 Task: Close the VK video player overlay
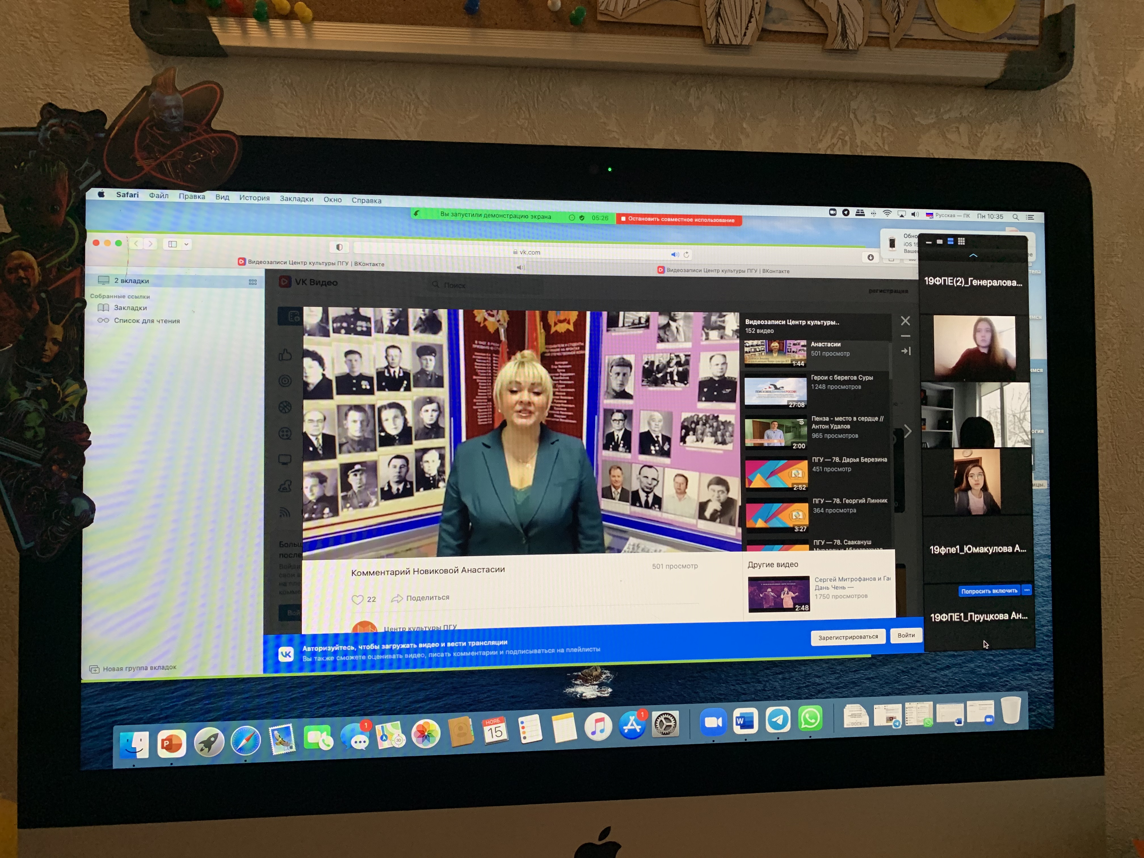[x=905, y=321]
